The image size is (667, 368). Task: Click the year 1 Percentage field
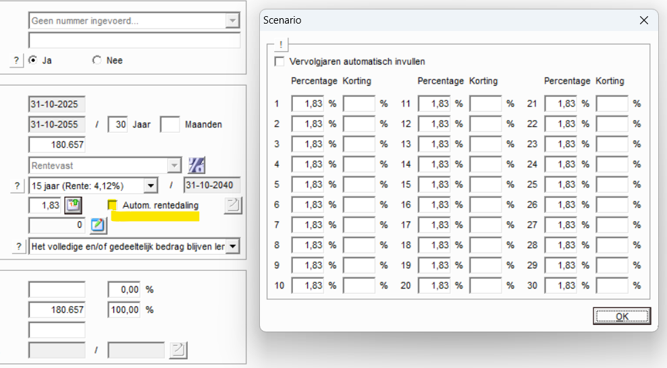(x=308, y=104)
